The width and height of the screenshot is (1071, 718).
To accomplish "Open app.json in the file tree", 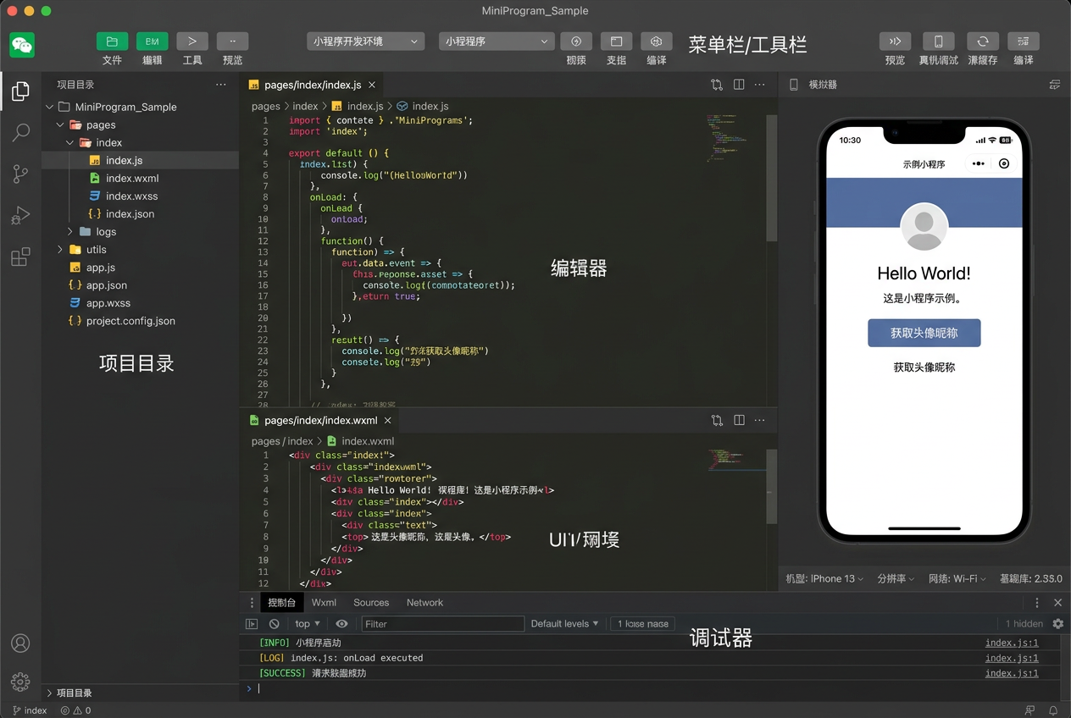I will pos(141,284).
